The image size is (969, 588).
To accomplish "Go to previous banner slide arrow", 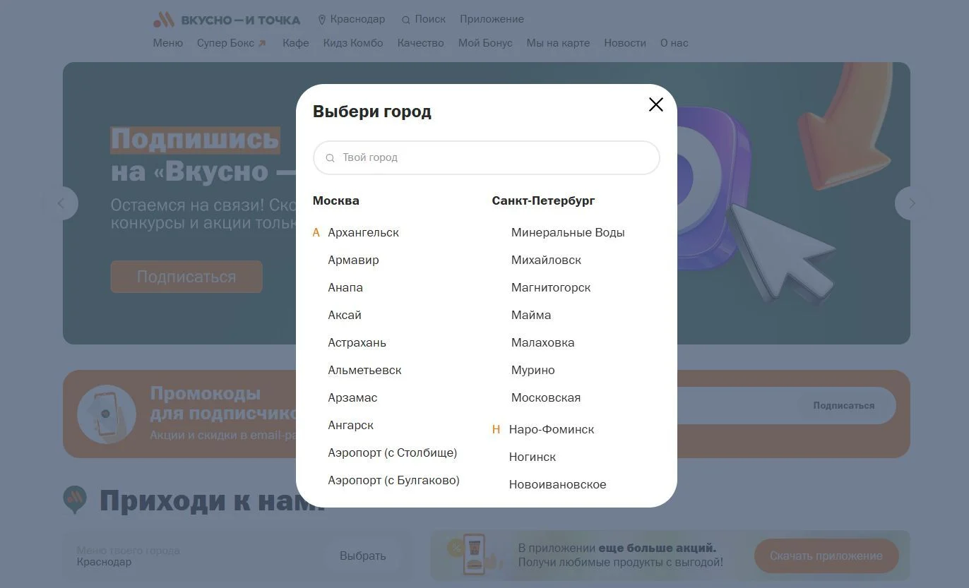I will click(61, 203).
